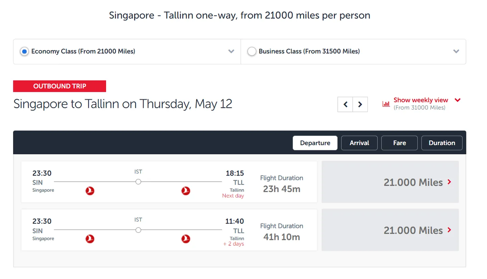Sort flights by Duration
Screen dimensions: 487x279
442,143
